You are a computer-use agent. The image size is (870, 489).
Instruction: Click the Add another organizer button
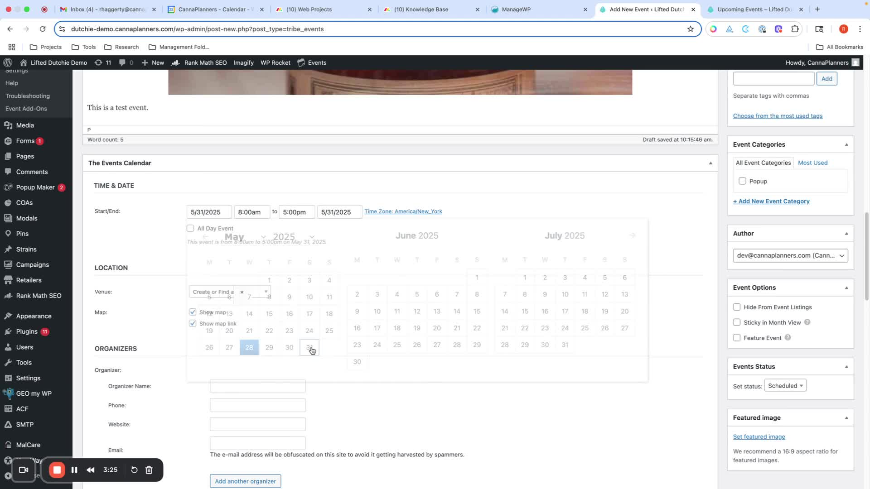[245, 481]
